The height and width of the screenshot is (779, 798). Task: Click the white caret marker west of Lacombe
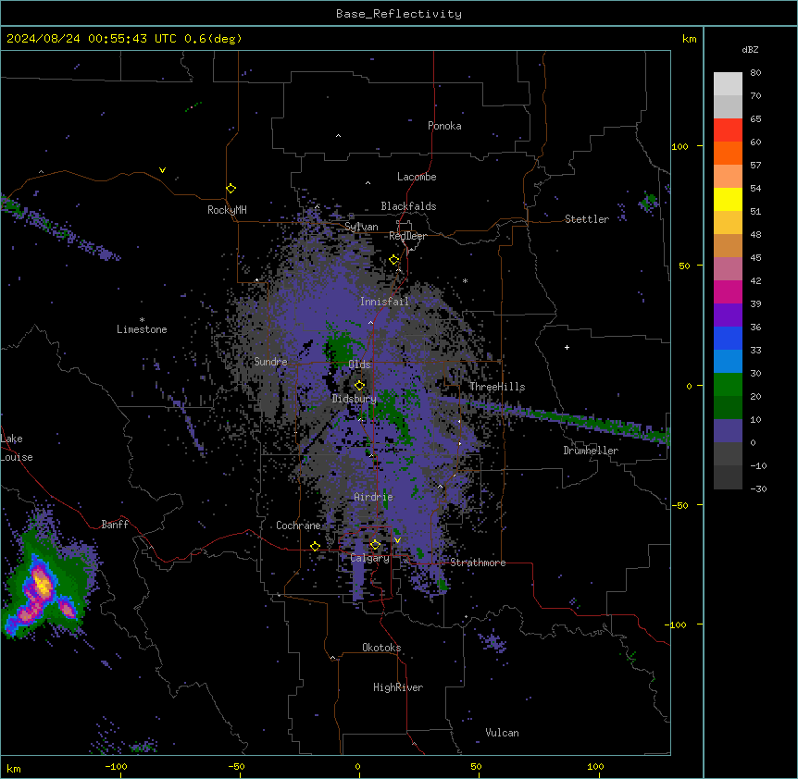point(368,183)
